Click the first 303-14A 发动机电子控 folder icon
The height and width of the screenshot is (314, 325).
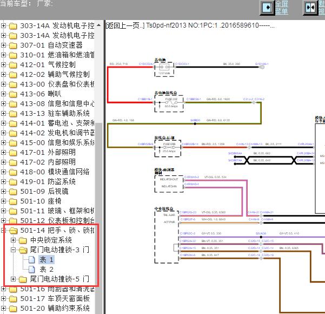pyautogui.click(x=13, y=26)
